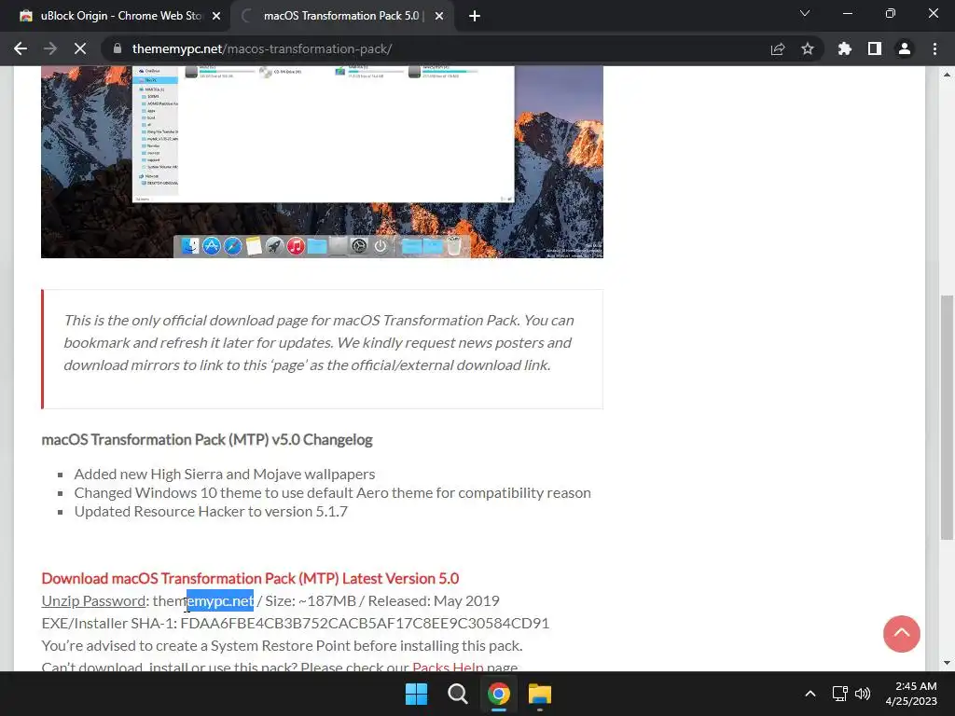View site information via the padlock icon
The height and width of the screenshot is (716, 955).
click(x=118, y=48)
